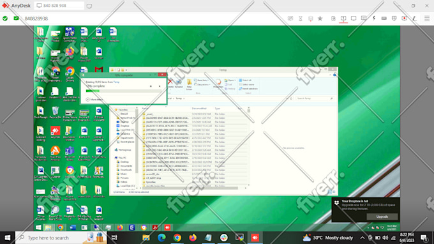
Task: Click the delete progress bar
Action: point(123,91)
